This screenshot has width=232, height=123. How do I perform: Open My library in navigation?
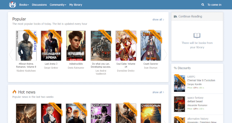(76, 5)
